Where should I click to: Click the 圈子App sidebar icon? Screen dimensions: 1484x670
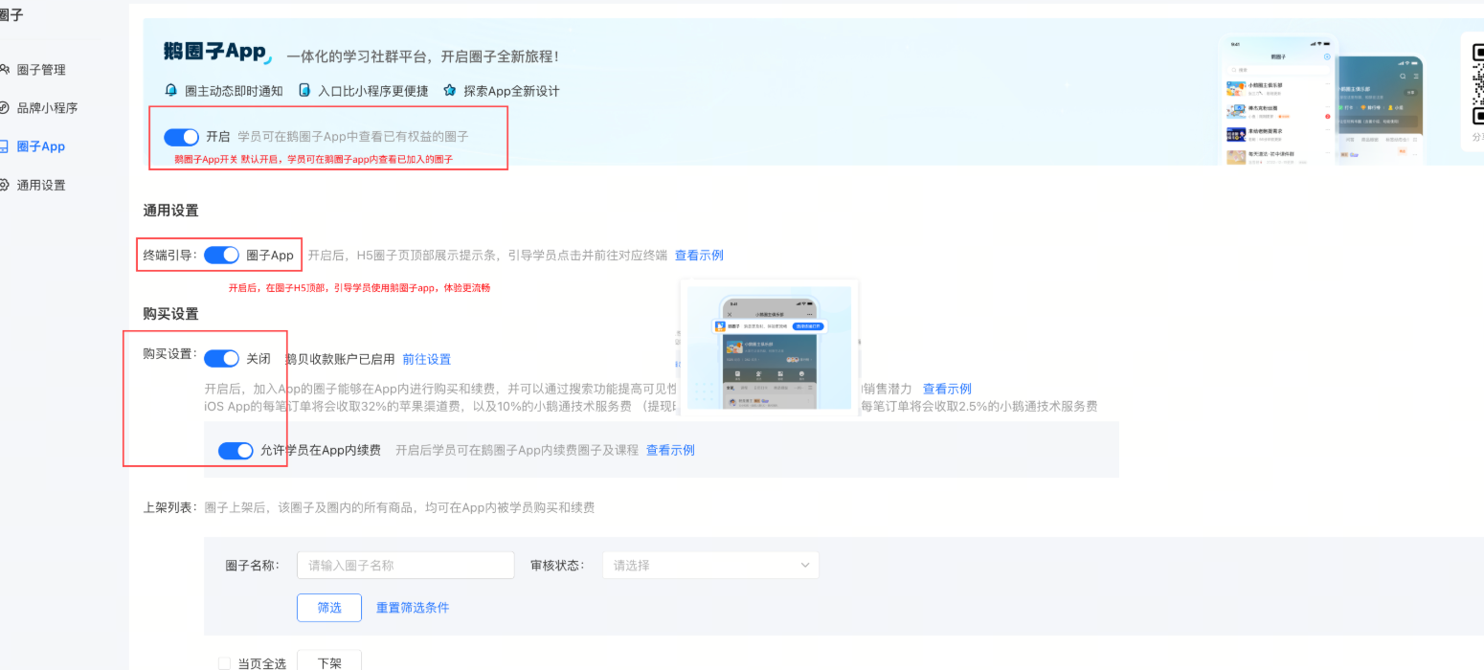[x=8, y=145]
